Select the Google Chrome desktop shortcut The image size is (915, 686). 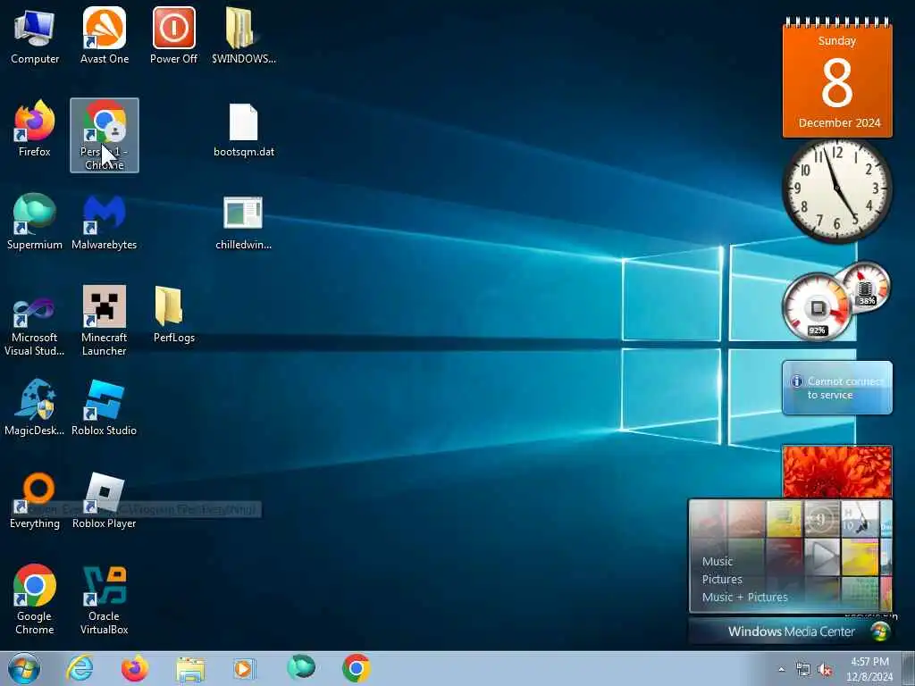[x=35, y=599]
